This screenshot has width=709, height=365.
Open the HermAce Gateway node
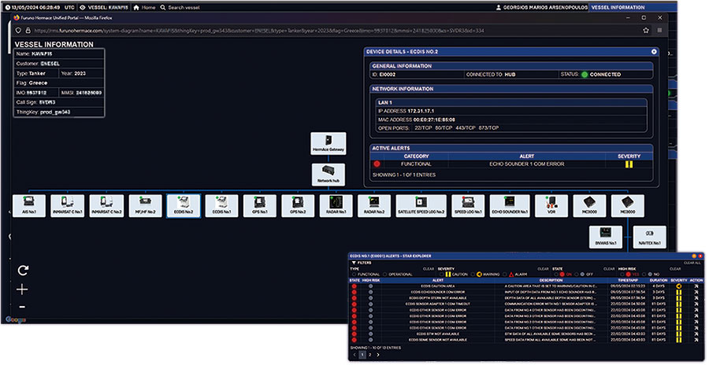pyautogui.click(x=329, y=144)
